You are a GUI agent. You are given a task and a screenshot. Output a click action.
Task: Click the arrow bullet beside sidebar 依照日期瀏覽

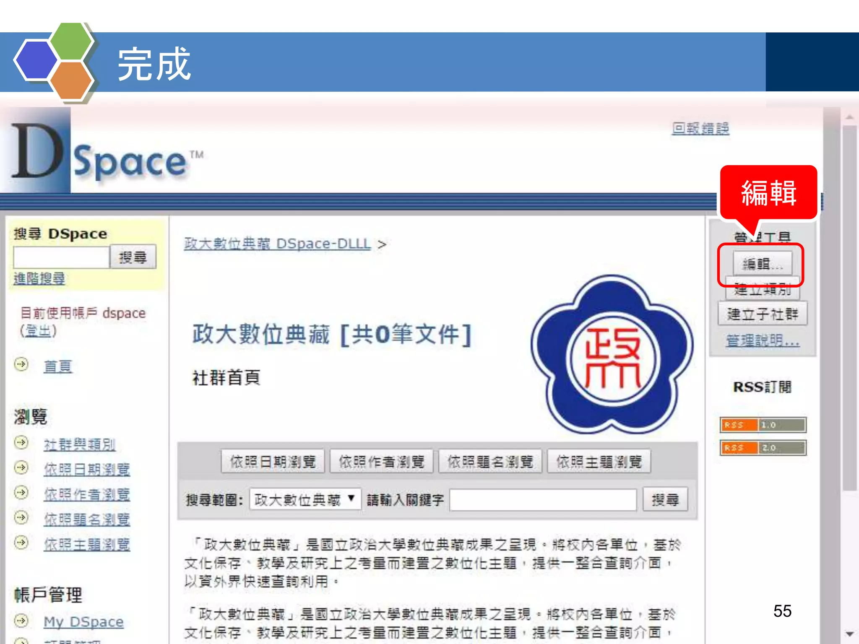tap(21, 467)
